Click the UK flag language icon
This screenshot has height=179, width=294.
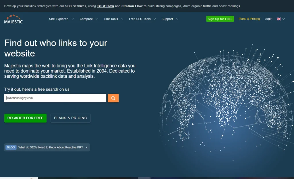[x=278, y=19]
